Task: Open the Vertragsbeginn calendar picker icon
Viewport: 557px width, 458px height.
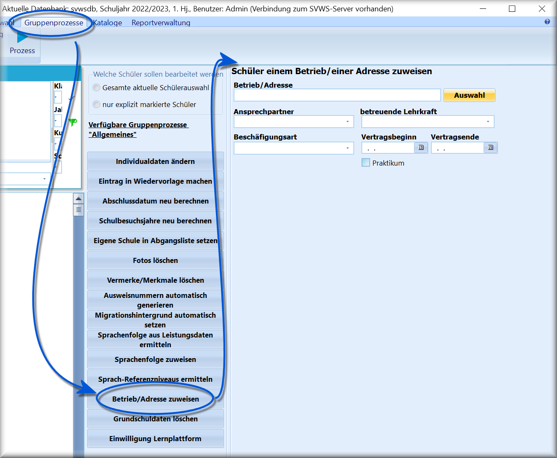Action: pos(421,147)
